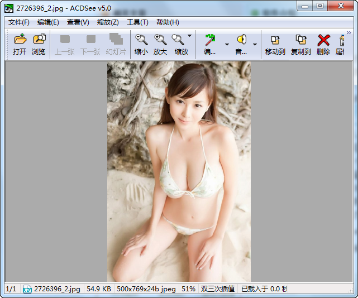
Task: Expand the dropdown arrow beside the speaker icon
Action: (x=255, y=44)
